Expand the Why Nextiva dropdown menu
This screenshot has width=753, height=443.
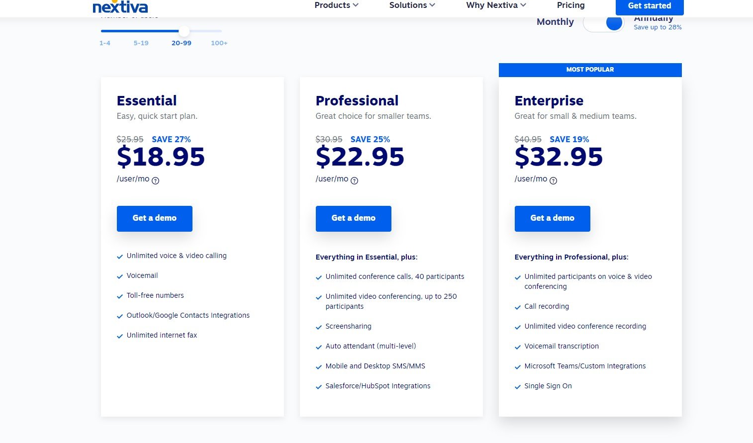tap(495, 5)
